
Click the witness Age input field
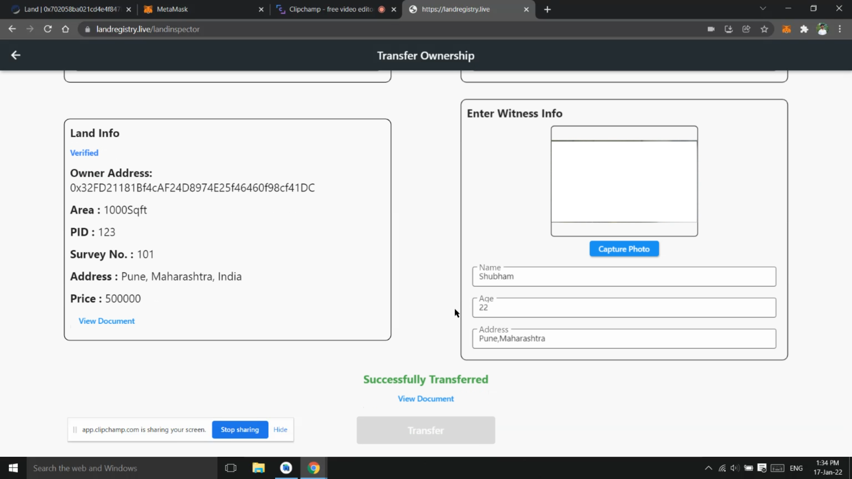[x=623, y=308]
